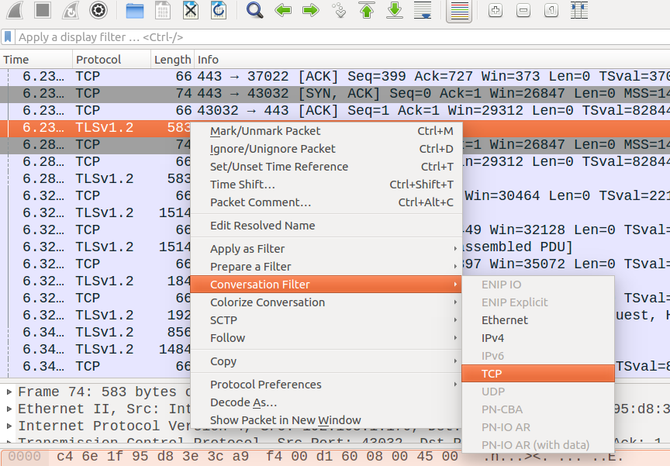Screen dimensions: 670x466
Task: Stop the running packet capture
Action: (43, 10)
